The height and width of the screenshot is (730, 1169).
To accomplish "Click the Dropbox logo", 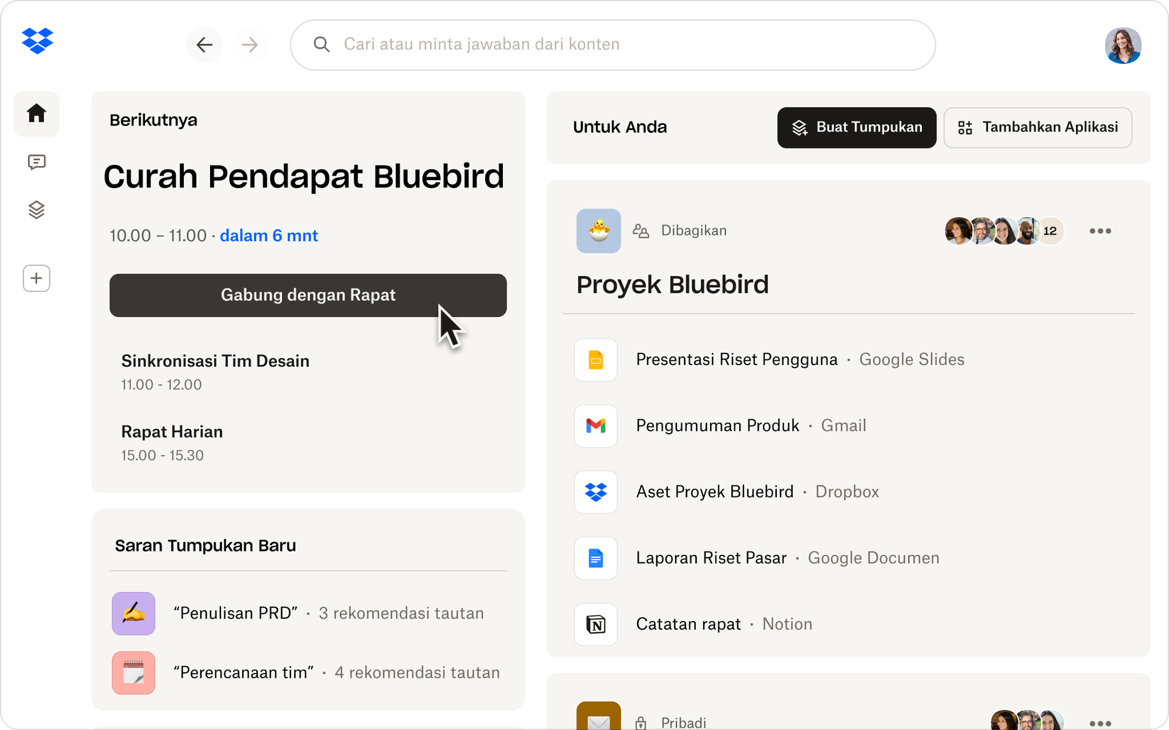I will (38, 41).
